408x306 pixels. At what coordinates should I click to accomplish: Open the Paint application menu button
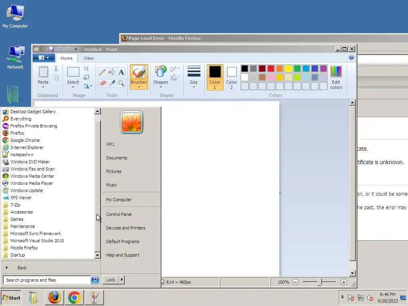[x=44, y=58]
